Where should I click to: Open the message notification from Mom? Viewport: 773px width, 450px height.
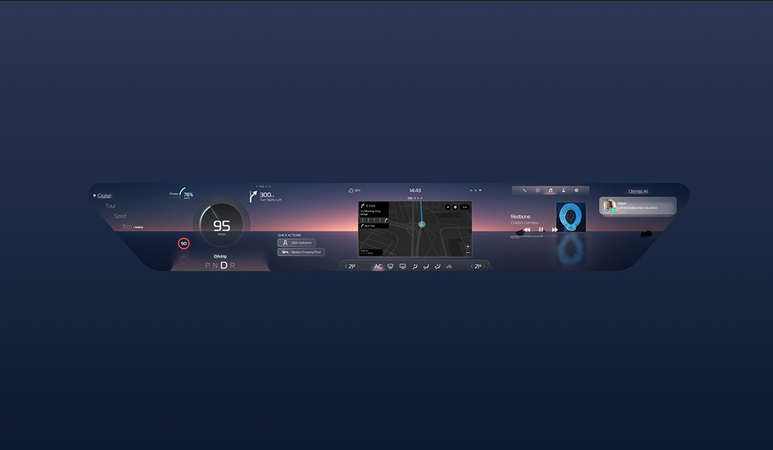pyautogui.click(x=638, y=206)
